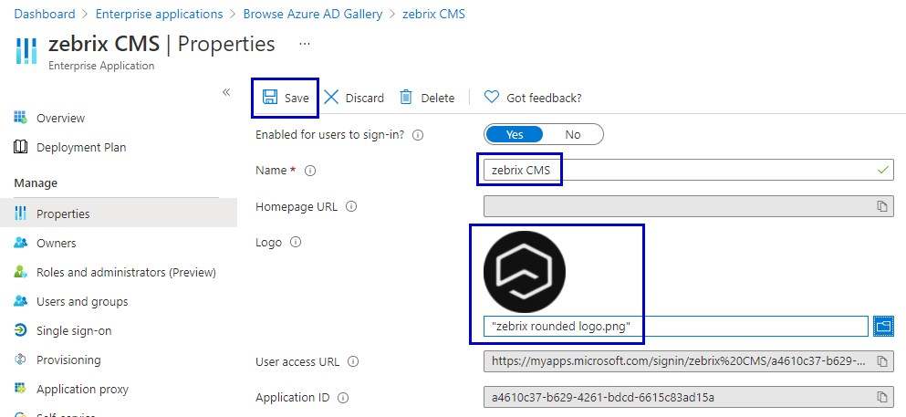Click the Delete trash button
This screenshot has width=906, height=417.
pyautogui.click(x=427, y=98)
